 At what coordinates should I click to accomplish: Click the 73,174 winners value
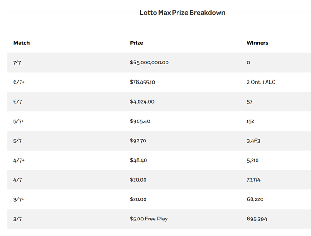[255, 180]
